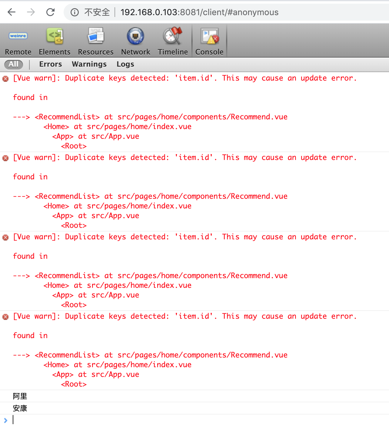389x429 pixels.
Task: Open the Timeline panel
Action: coord(173,41)
